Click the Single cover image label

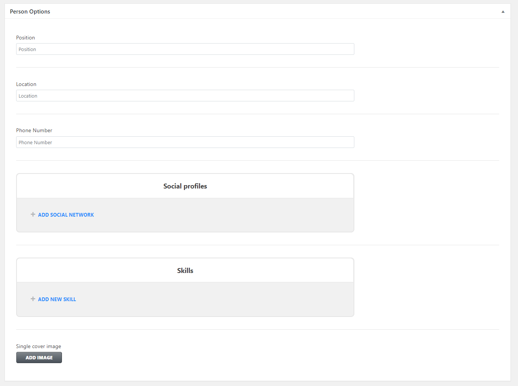point(39,346)
